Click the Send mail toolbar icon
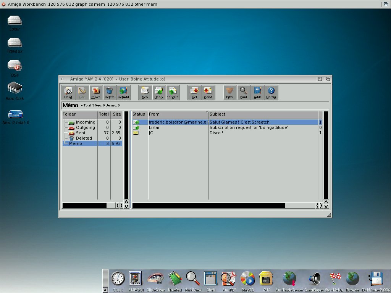The height and width of the screenshot is (293, 391). coord(208,92)
